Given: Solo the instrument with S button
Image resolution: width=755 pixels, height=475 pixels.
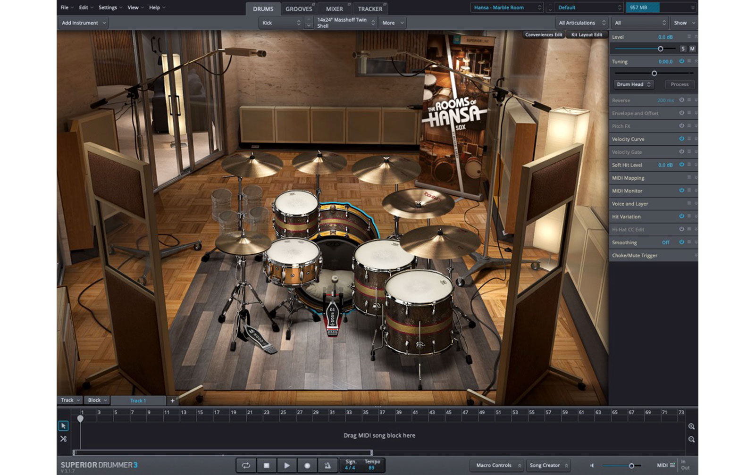Looking at the screenshot, I should [x=683, y=49].
